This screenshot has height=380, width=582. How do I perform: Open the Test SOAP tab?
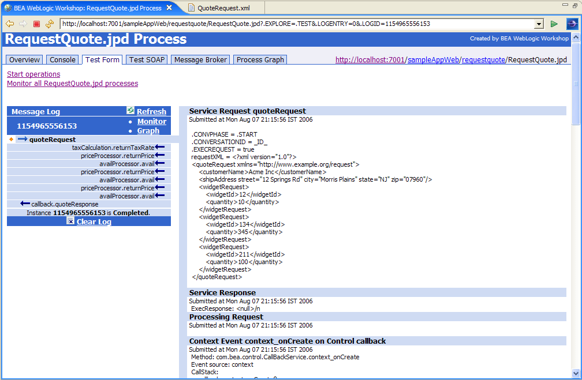[147, 60]
